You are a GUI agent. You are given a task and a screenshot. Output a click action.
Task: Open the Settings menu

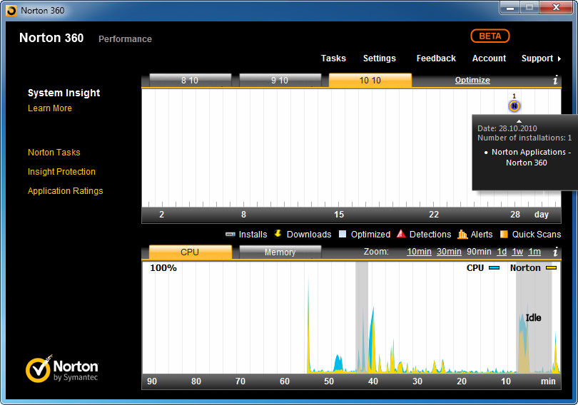pyautogui.click(x=380, y=58)
